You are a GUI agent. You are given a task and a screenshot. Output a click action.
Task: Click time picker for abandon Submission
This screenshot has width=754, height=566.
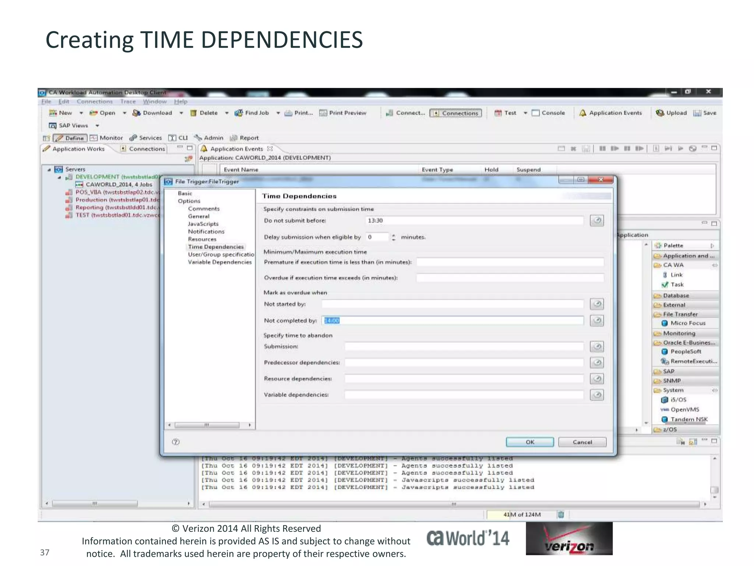[x=597, y=346]
